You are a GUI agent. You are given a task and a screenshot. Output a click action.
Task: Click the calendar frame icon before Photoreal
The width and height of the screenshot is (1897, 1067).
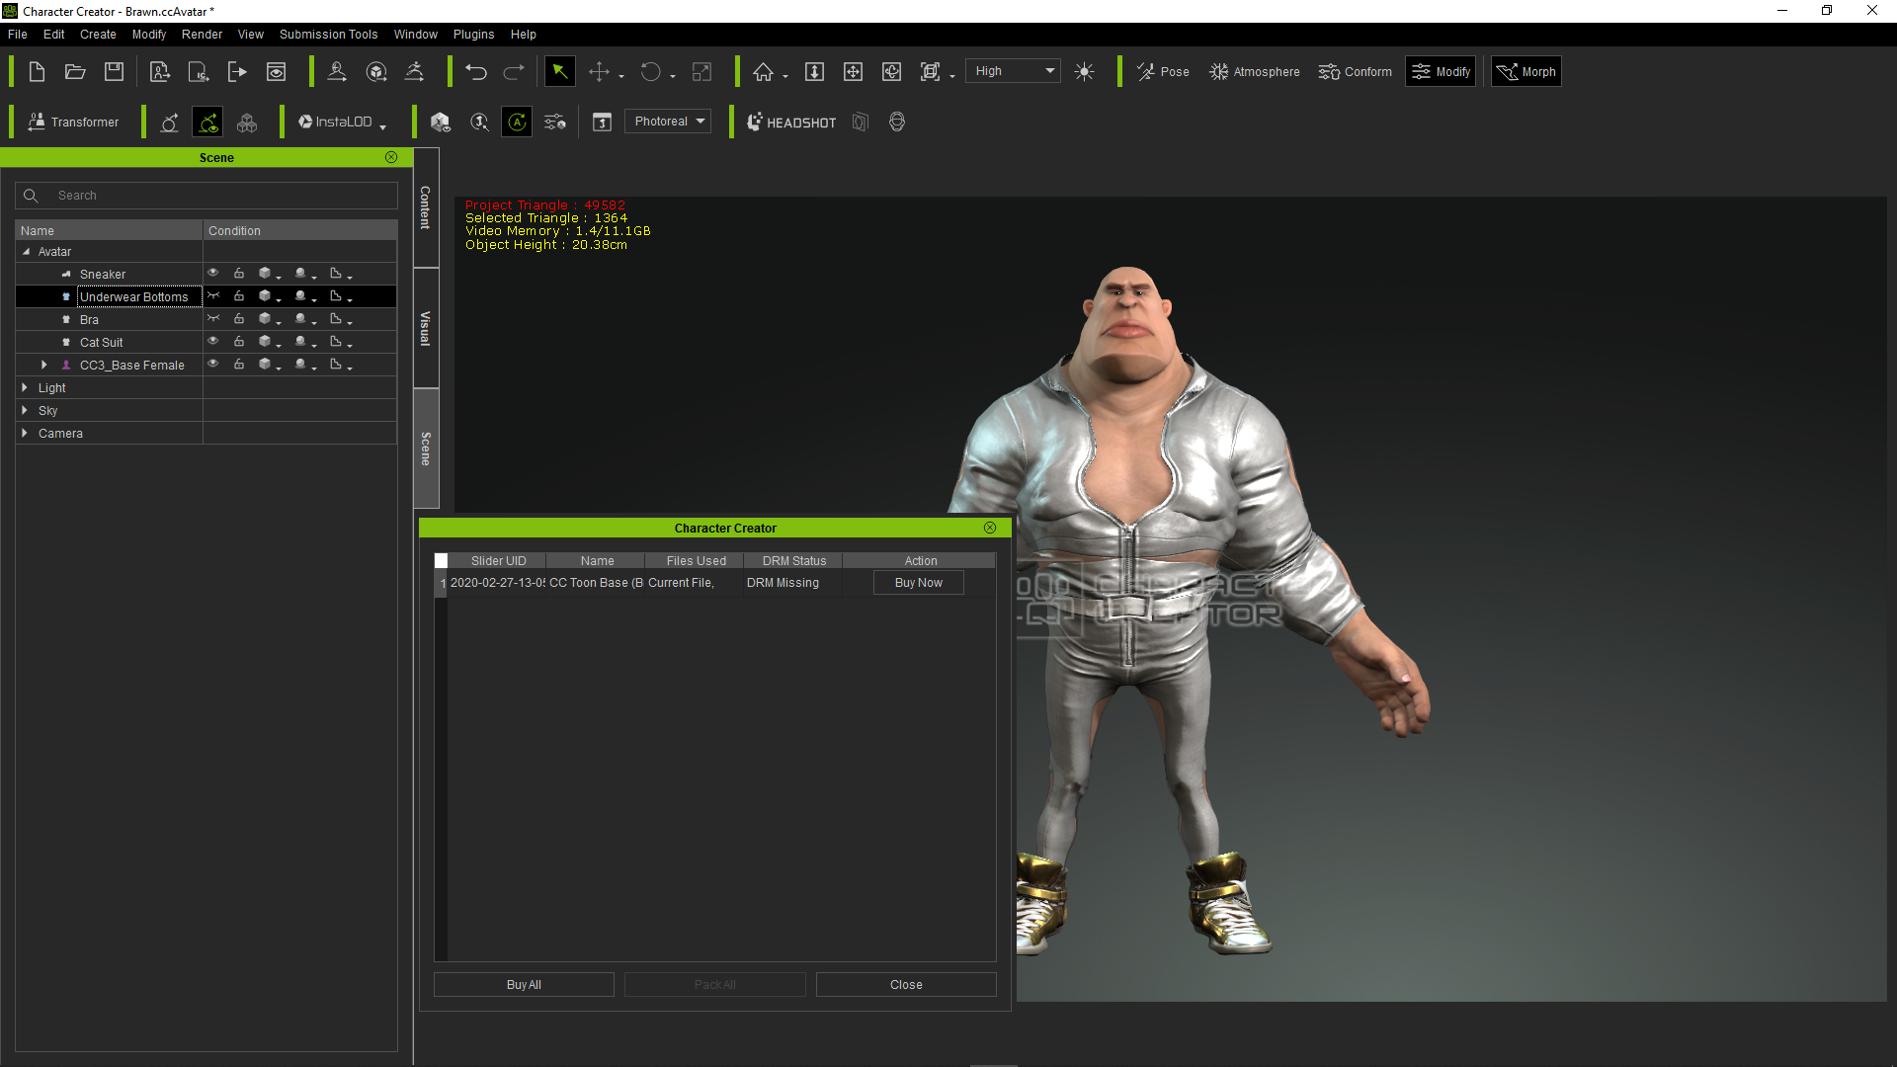[602, 123]
